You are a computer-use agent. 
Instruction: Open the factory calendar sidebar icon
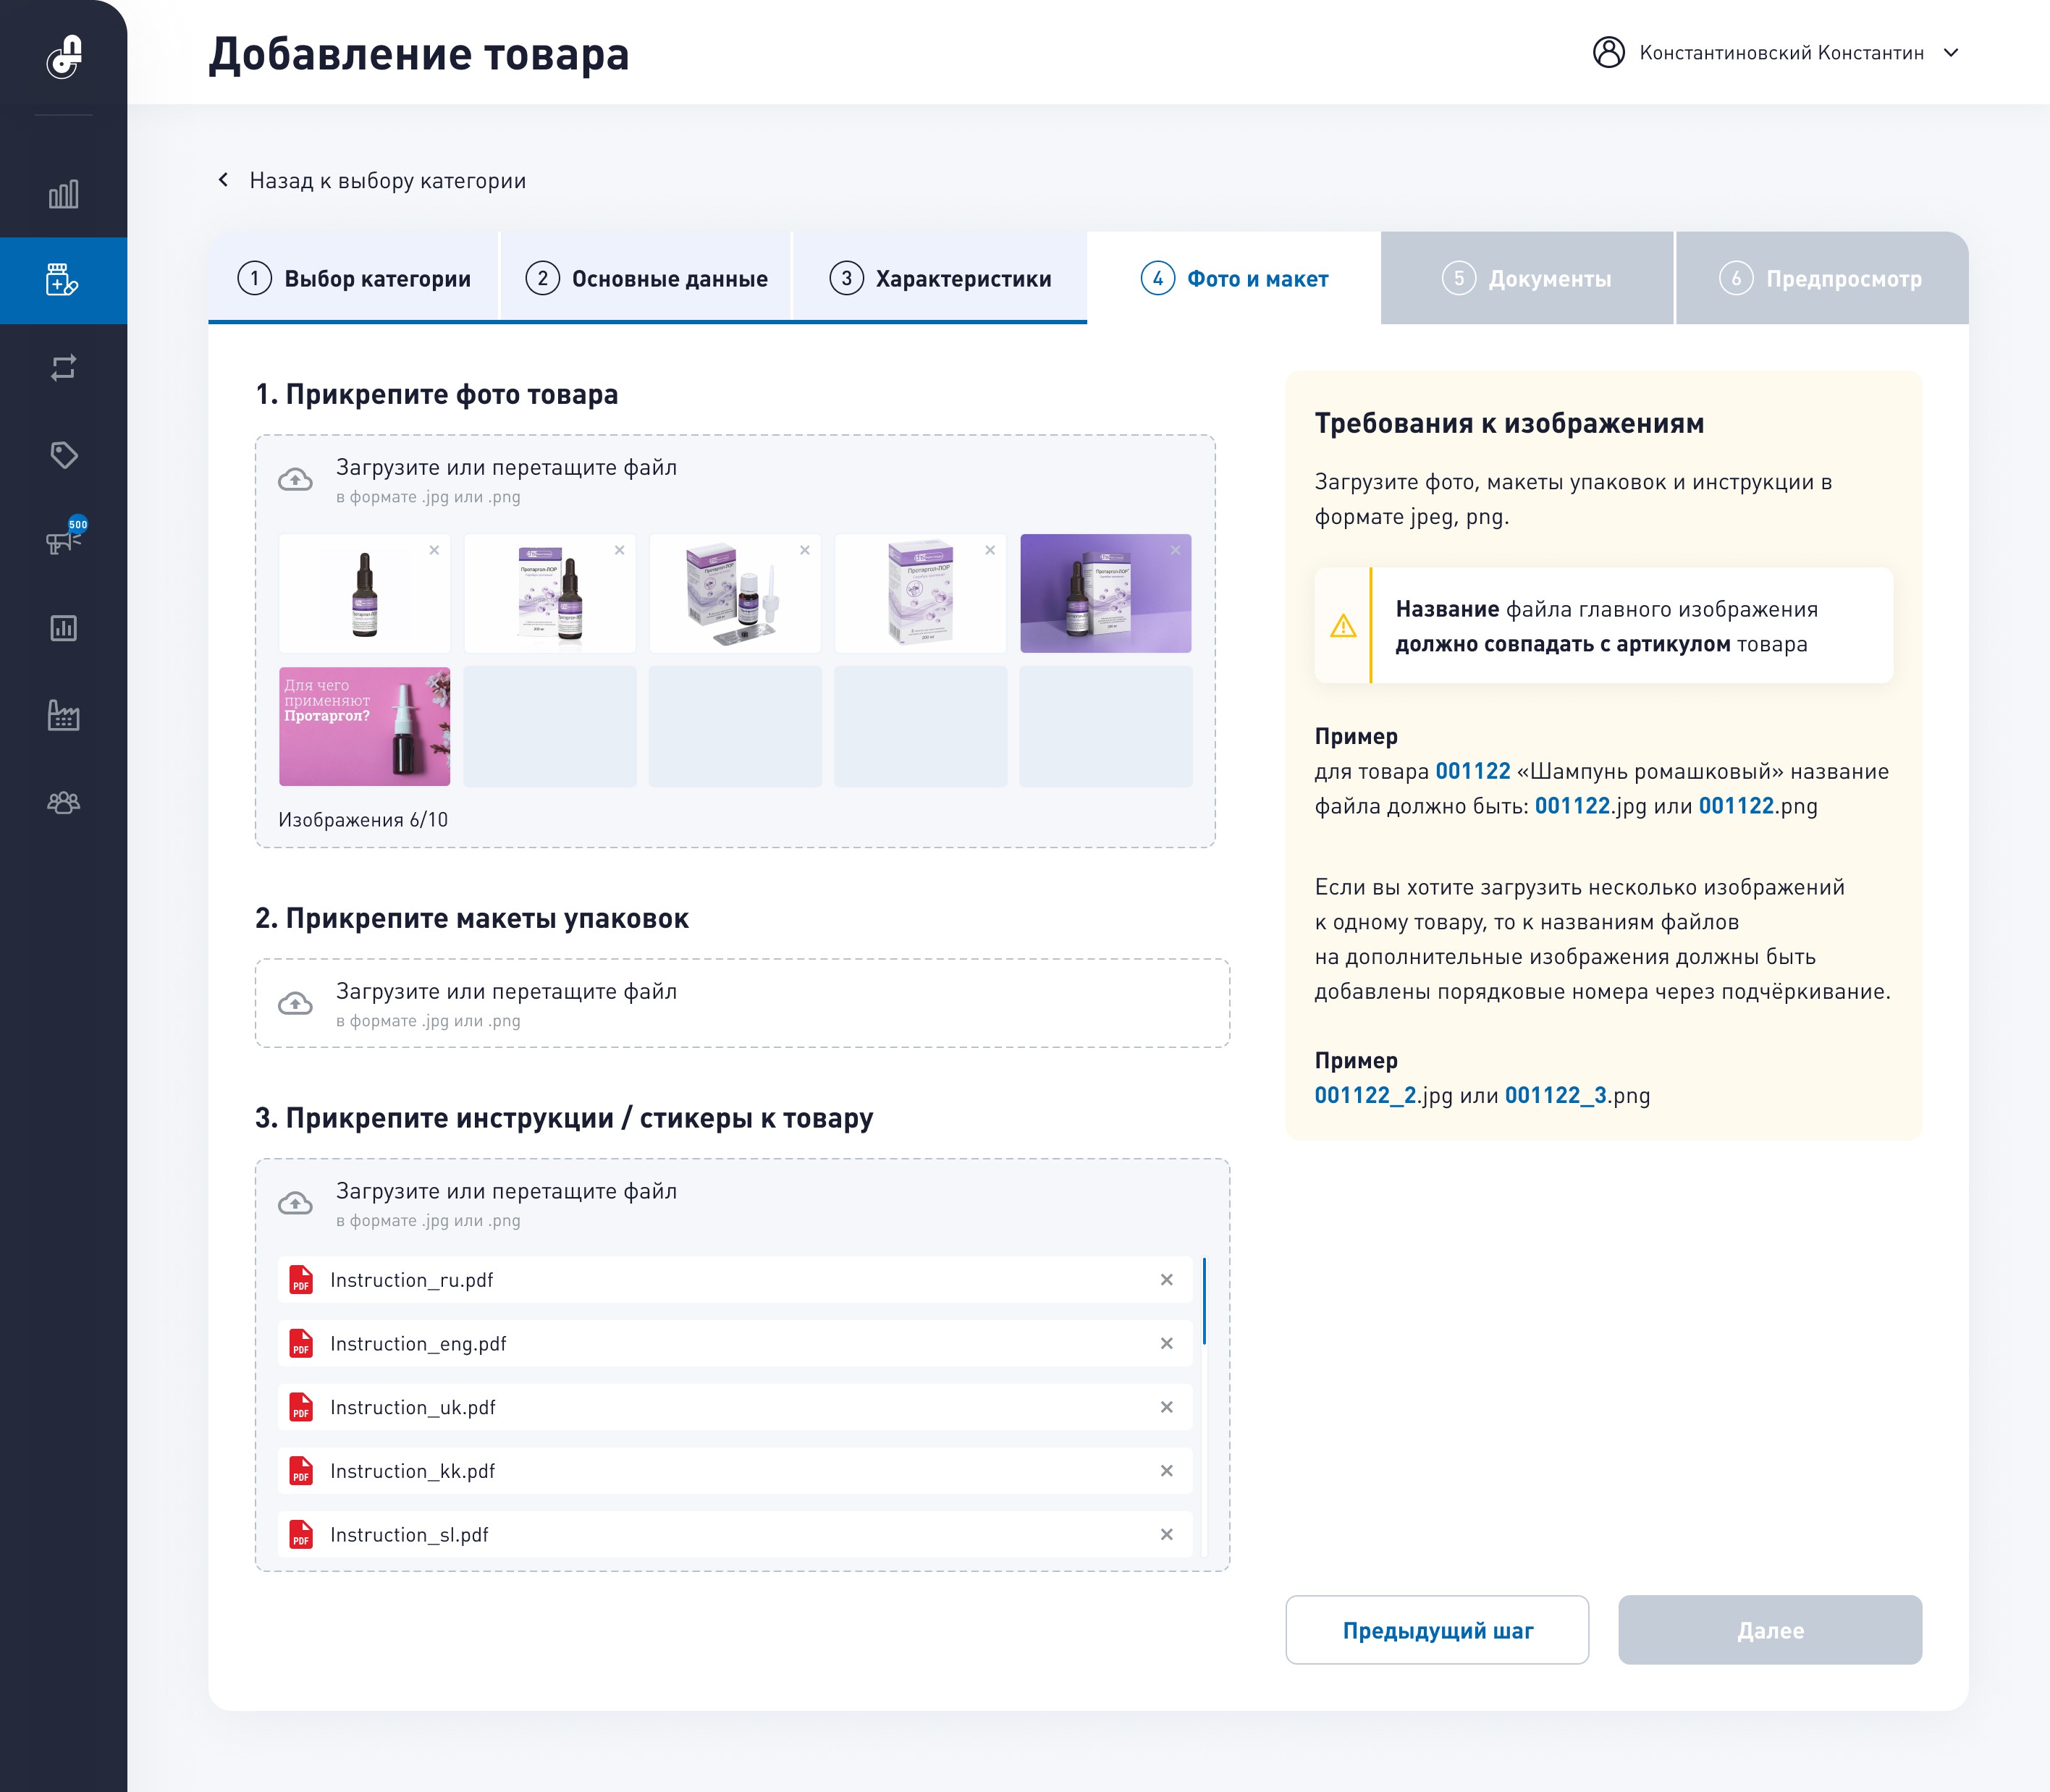point(63,715)
